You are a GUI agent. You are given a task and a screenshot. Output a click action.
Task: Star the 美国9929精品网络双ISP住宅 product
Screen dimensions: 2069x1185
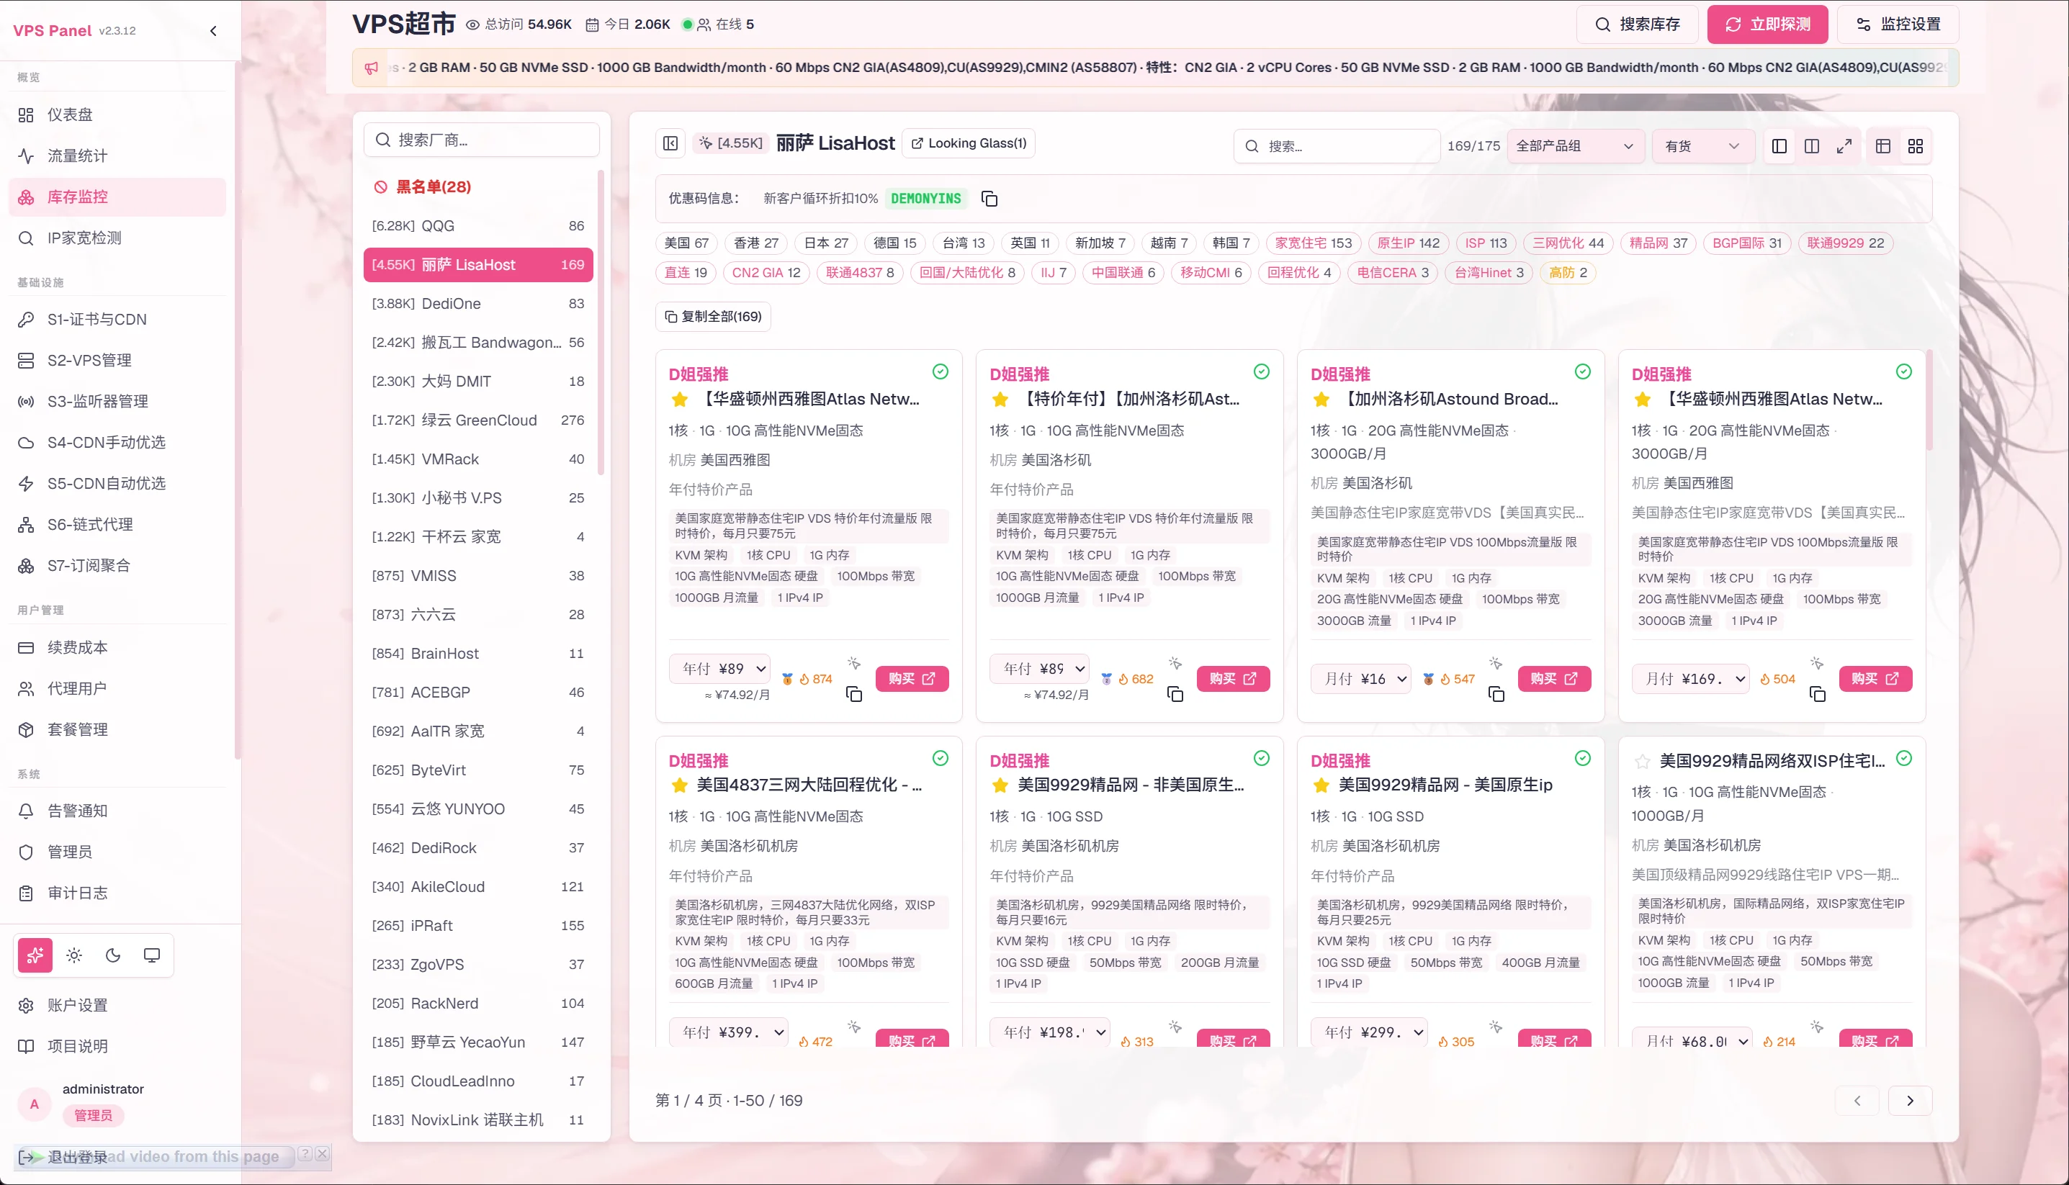(x=1643, y=762)
